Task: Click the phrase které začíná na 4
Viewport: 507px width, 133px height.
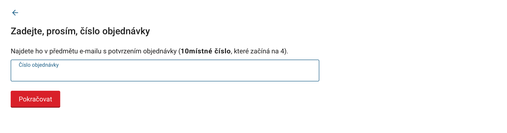Action: [260, 51]
